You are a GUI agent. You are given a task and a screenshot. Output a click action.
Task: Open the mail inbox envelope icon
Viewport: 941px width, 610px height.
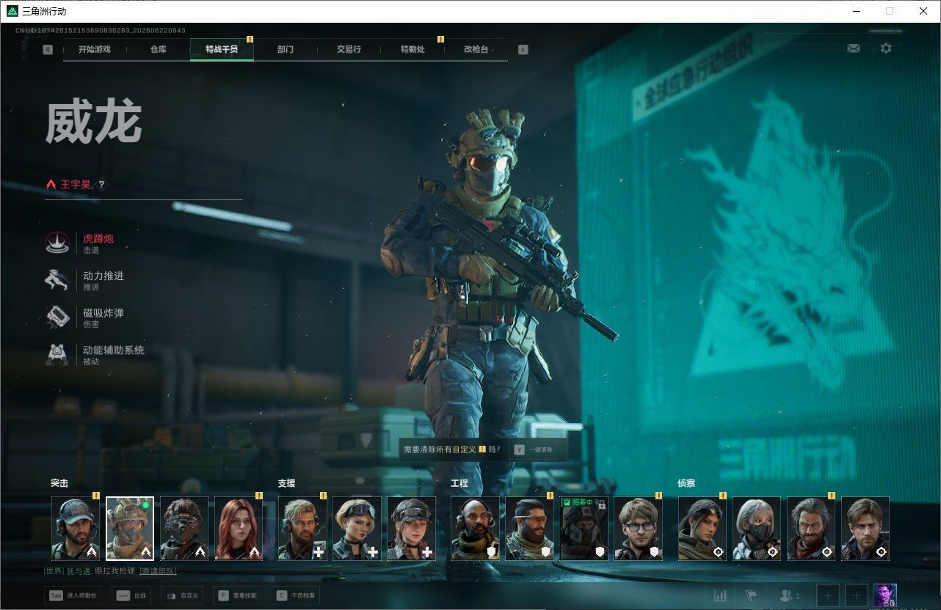click(x=853, y=48)
